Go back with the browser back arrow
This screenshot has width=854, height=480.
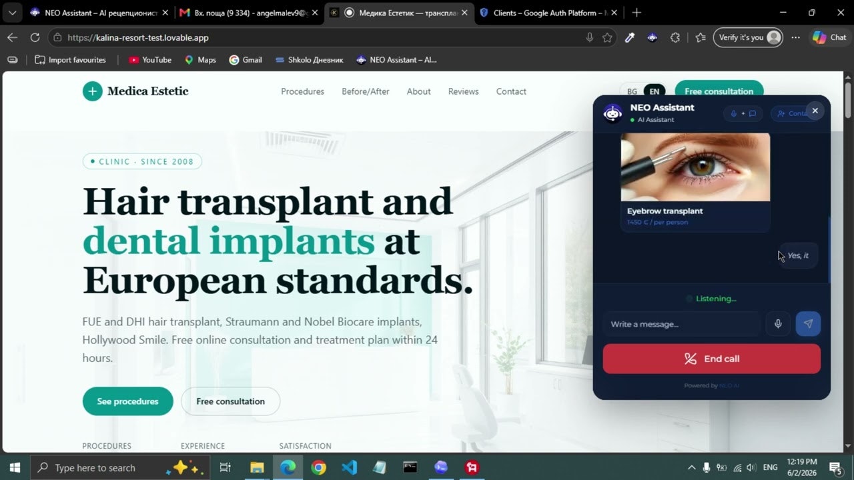pyautogui.click(x=12, y=37)
